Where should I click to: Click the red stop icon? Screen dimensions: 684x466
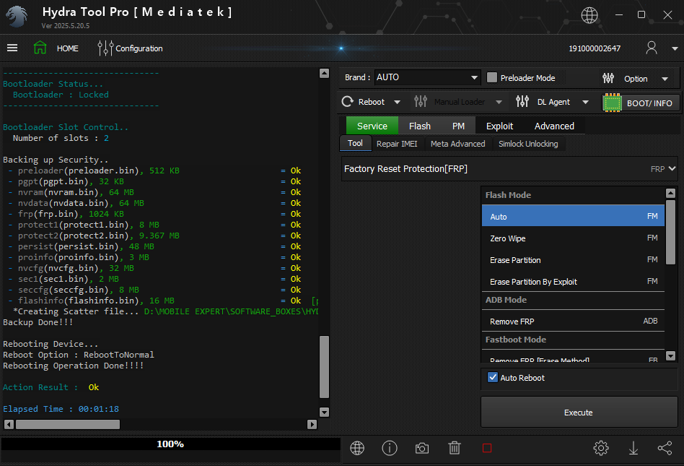(x=487, y=448)
